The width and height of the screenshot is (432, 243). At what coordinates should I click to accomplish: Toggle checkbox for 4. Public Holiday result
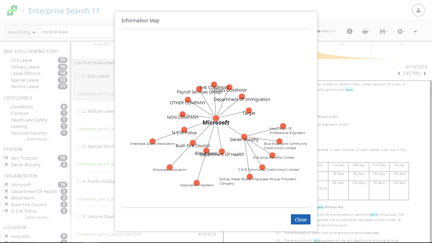[x=79, y=182]
